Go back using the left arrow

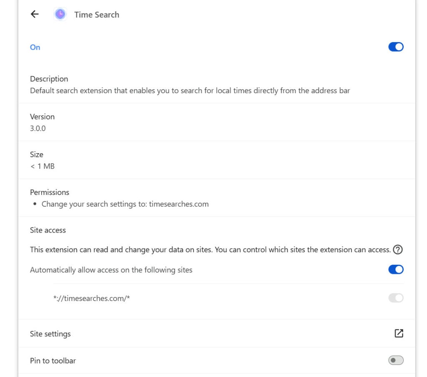(35, 14)
